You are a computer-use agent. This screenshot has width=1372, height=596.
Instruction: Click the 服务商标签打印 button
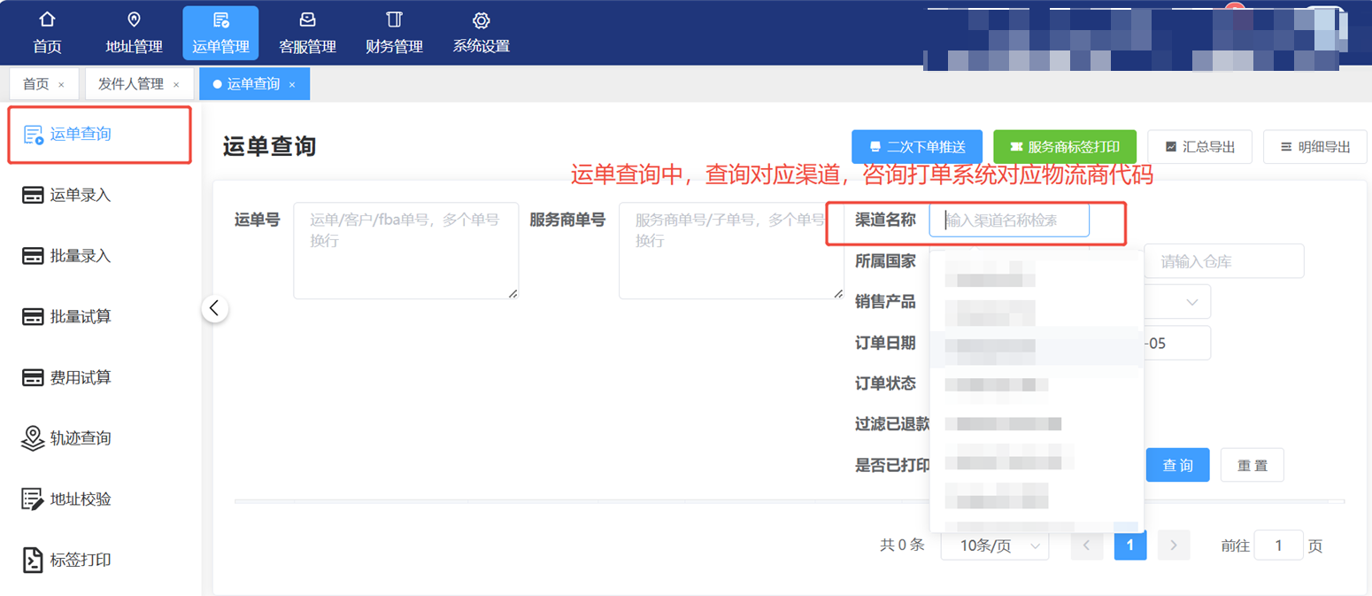coord(1065,147)
